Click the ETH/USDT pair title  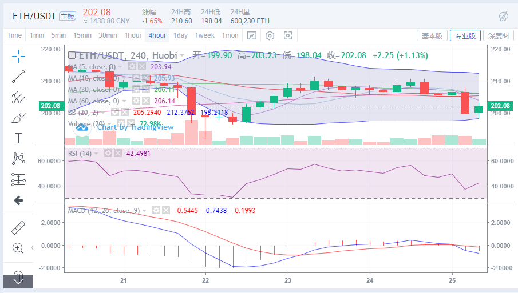(x=34, y=16)
